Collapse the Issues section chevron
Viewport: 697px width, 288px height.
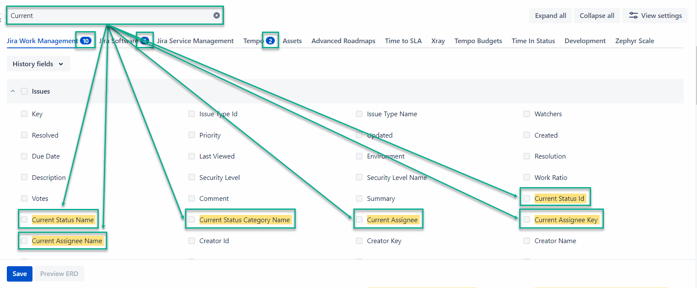click(13, 91)
